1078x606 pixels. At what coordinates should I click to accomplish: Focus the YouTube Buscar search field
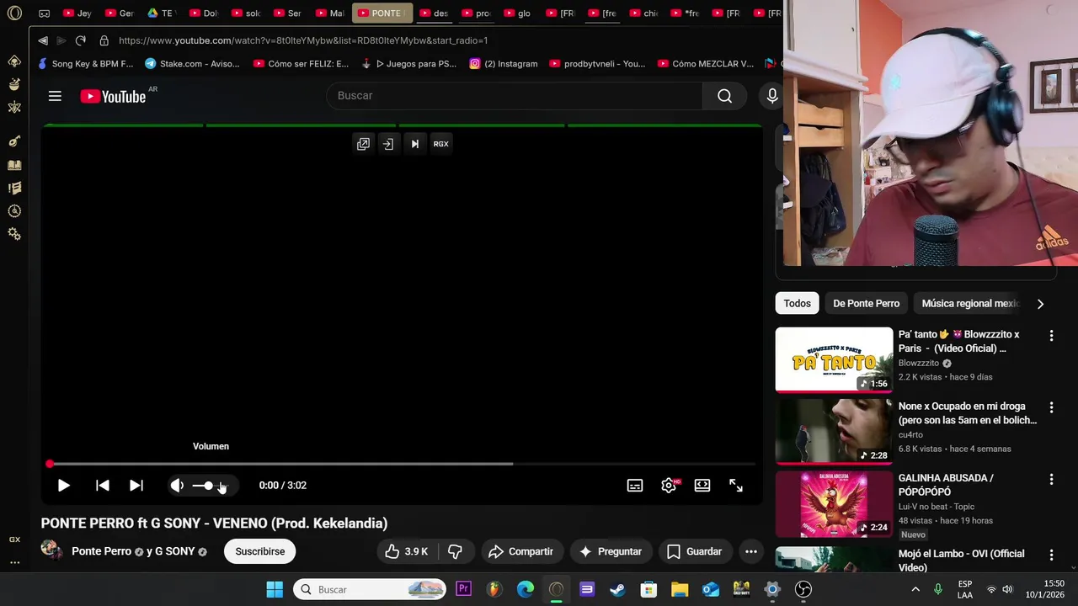point(515,96)
